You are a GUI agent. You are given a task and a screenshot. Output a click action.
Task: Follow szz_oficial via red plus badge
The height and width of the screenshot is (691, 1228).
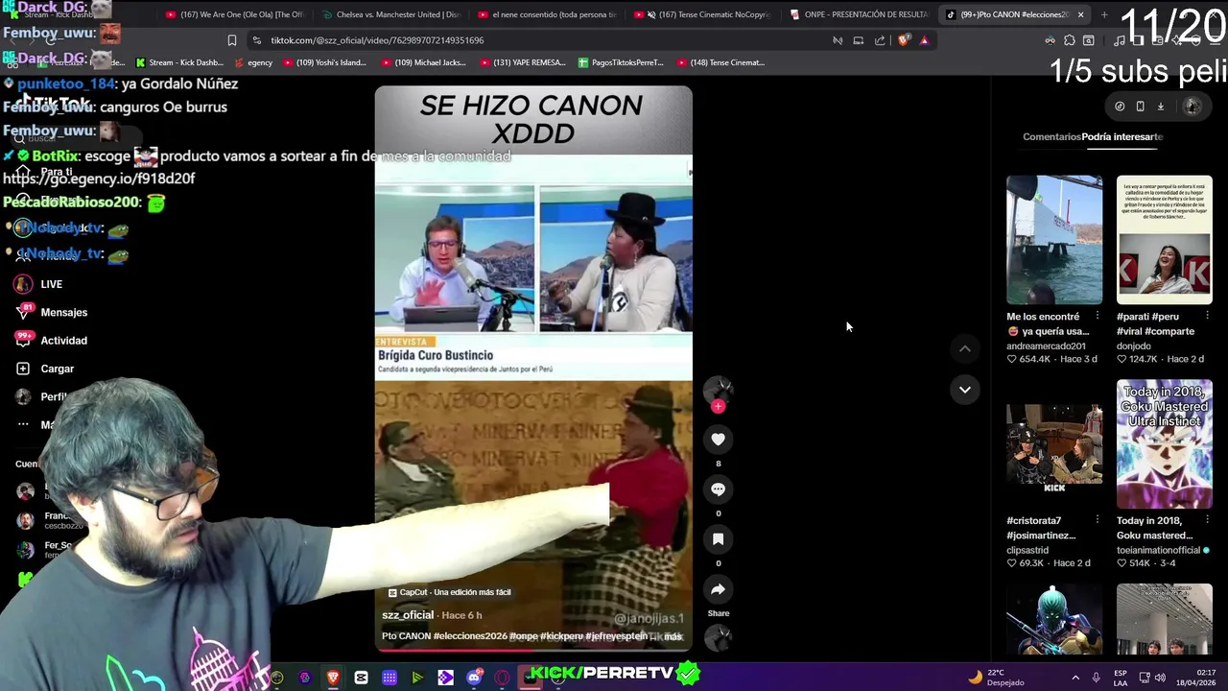[x=718, y=407]
